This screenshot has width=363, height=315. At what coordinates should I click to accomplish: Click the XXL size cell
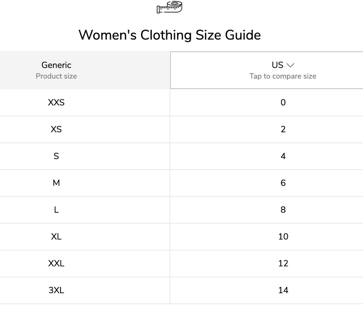click(56, 263)
